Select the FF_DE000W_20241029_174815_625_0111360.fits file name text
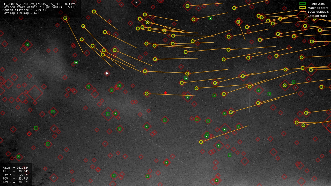Image resolution: width=331 pixels, height=186 pixels. 39,4
